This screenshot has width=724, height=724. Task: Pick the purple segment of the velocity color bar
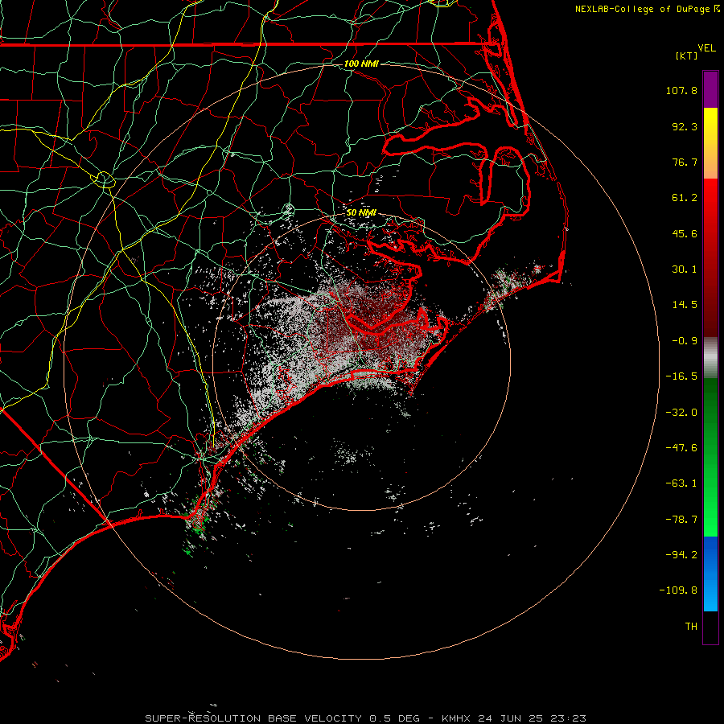point(710,90)
